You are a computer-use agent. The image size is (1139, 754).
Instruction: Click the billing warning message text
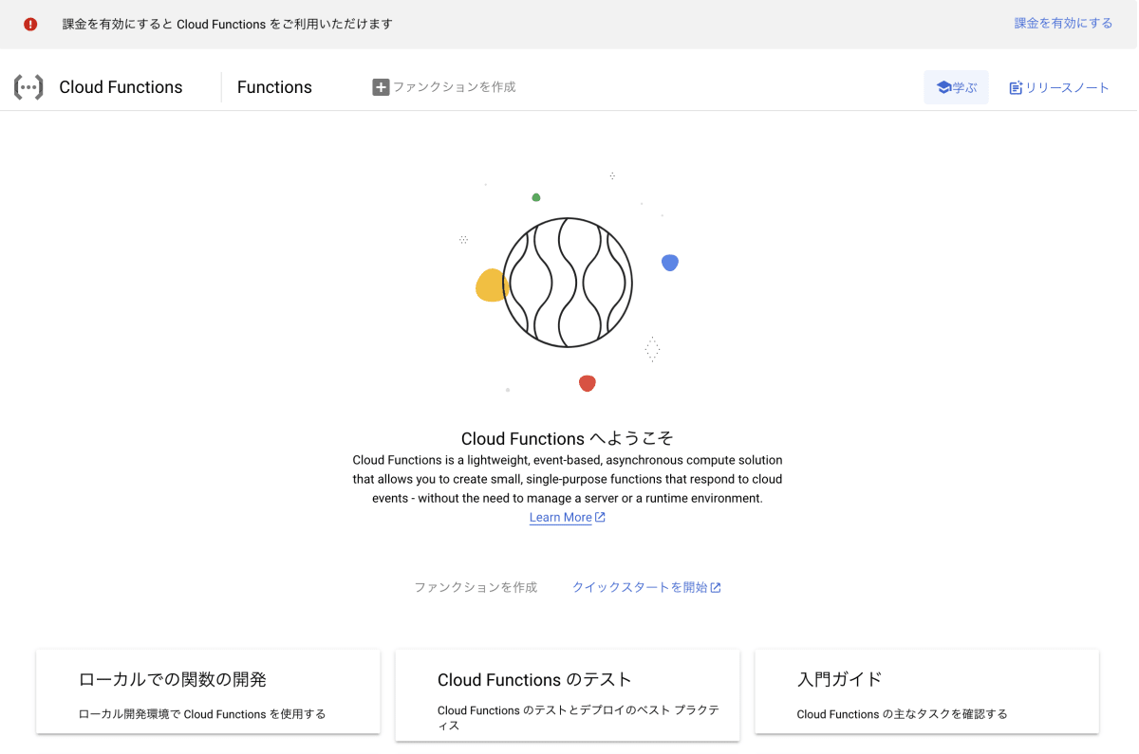point(228,24)
